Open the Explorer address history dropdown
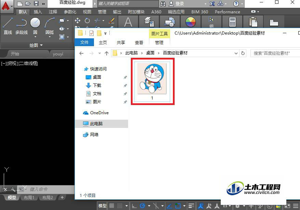300x210 pixels. click(236, 53)
